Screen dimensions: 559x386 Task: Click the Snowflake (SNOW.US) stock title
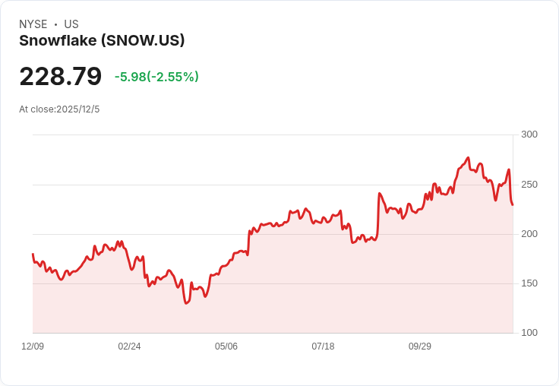point(102,41)
